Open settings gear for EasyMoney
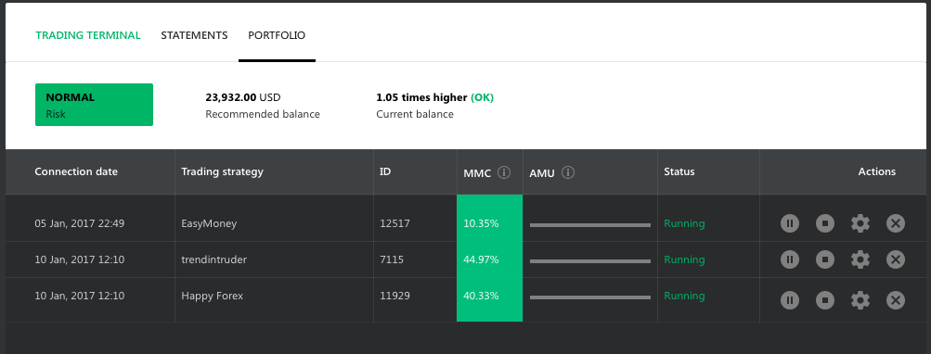This screenshot has width=931, height=354. pos(860,223)
